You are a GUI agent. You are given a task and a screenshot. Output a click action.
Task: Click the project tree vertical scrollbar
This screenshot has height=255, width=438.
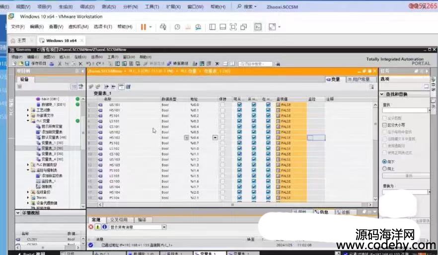pyautogui.click(x=83, y=153)
